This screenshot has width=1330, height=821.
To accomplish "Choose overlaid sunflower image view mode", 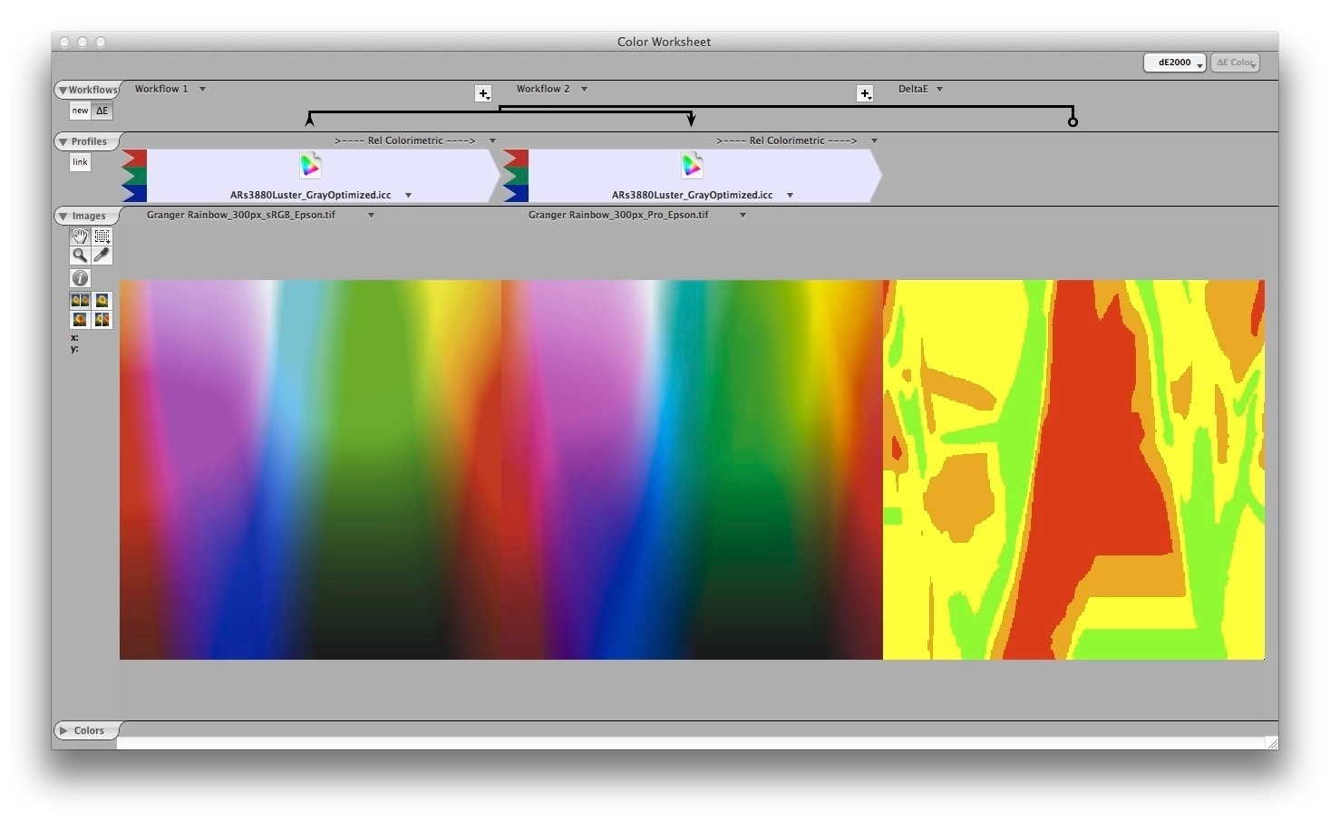I will pos(80,319).
